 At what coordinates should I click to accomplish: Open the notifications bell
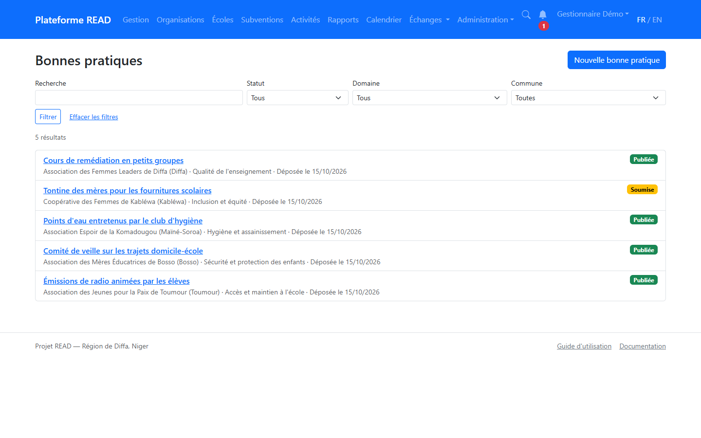click(543, 15)
